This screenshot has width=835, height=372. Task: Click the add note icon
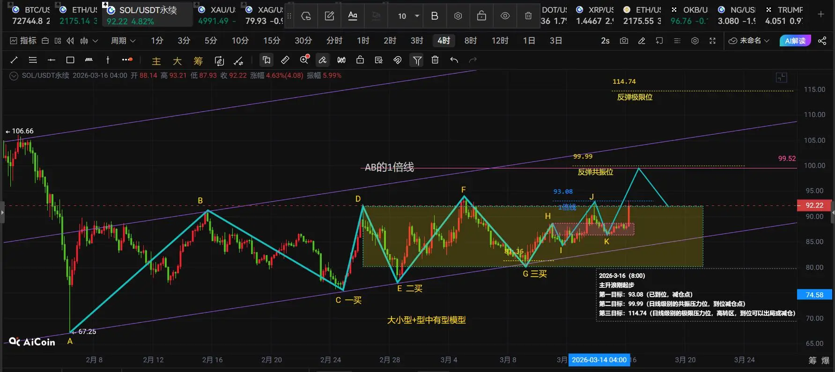tap(659, 41)
